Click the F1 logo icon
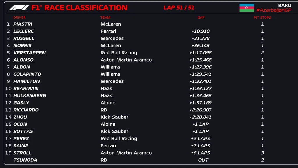The height and width of the screenshot is (168, 298). pyautogui.click(x=19, y=8)
